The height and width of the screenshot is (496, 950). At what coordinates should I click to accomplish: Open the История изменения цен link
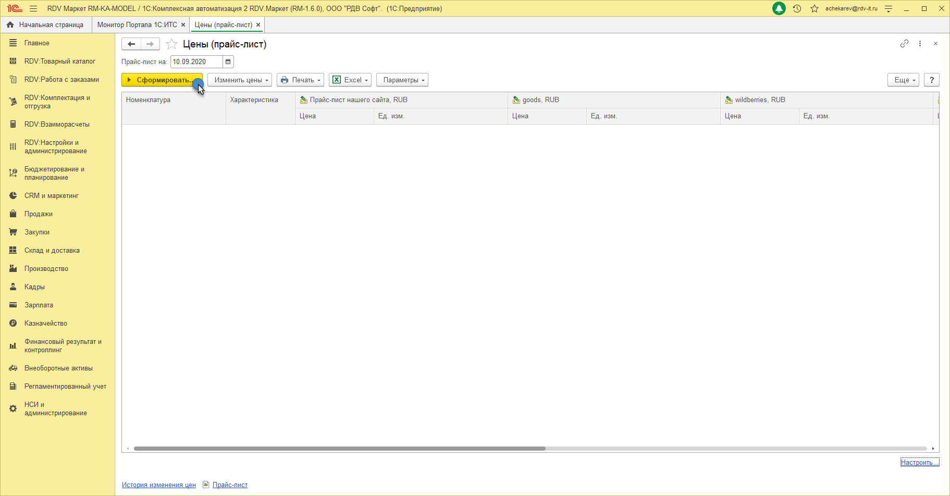pos(159,485)
